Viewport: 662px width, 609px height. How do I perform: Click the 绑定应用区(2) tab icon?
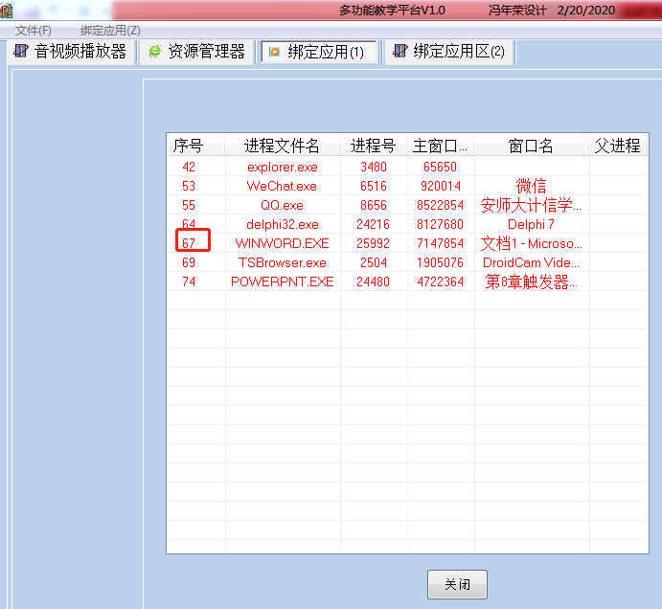pos(399,51)
